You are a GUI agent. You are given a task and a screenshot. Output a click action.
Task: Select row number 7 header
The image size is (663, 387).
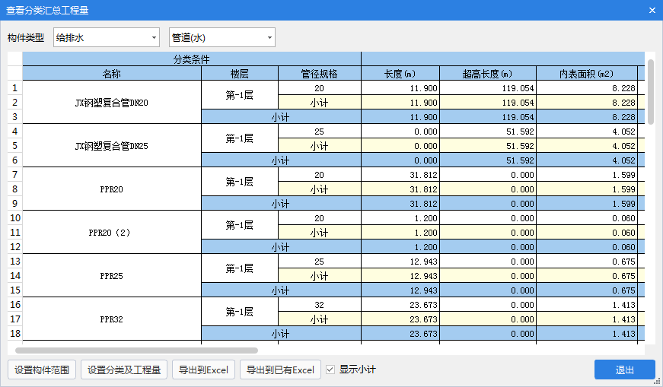pyautogui.click(x=14, y=175)
